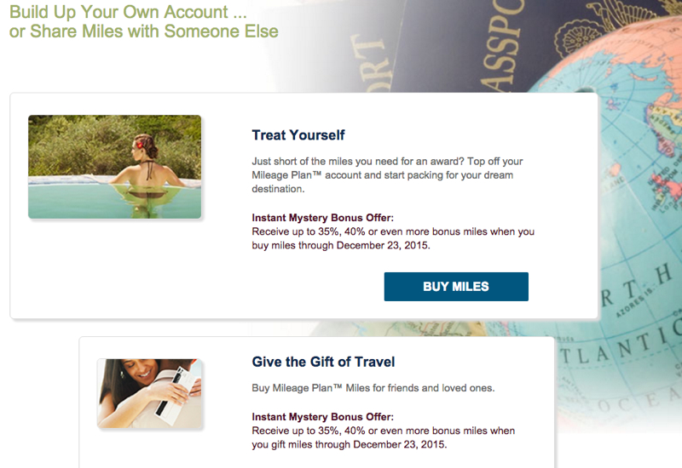Image resolution: width=682 pixels, height=468 pixels.
Task: Open the hugging couple gift thumbnail
Action: coord(150,393)
